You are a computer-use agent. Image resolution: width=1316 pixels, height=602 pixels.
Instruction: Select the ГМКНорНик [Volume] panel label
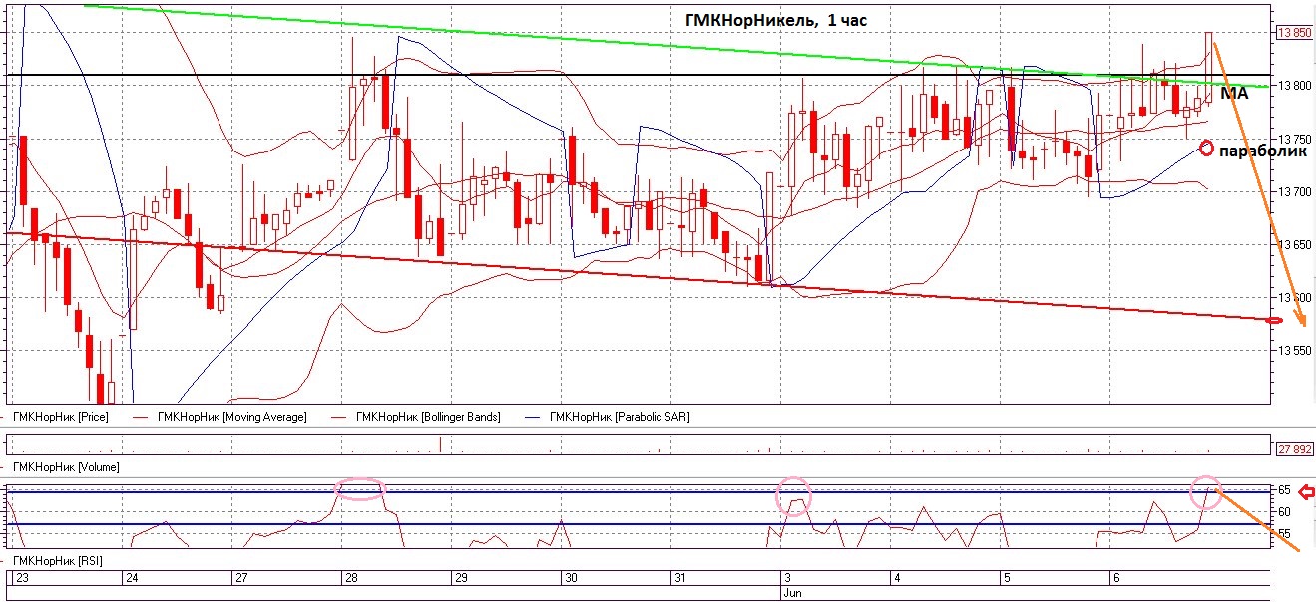pos(65,466)
